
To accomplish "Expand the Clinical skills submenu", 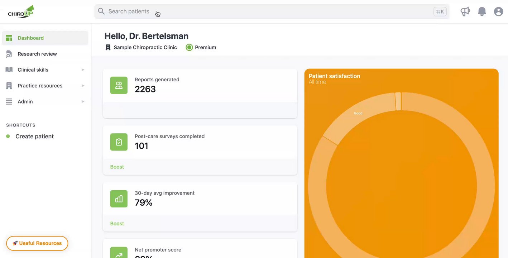I will coord(83,70).
